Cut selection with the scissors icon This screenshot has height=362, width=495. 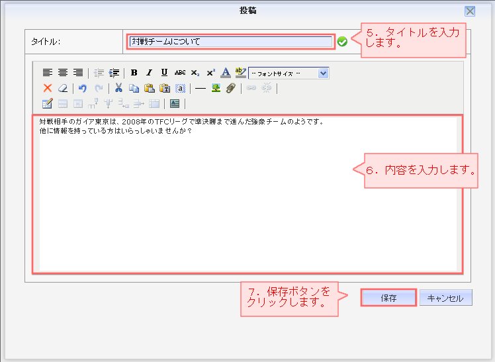click(118, 88)
